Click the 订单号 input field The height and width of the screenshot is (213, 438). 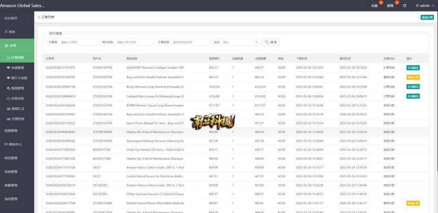(x=78, y=42)
